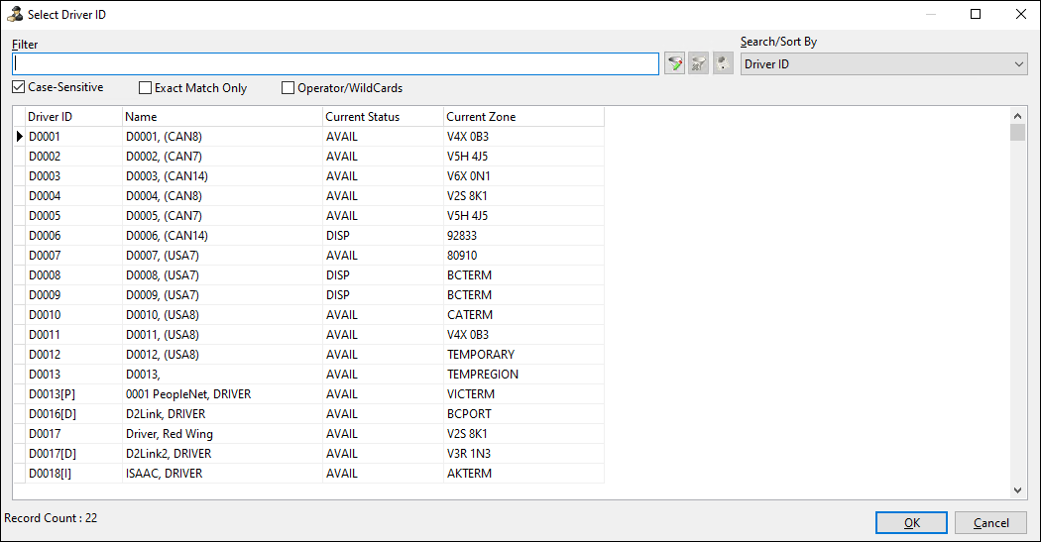The height and width of the screenshot is (542, 1041).
Task: Toggle the Case-Sensitive checkbox
Action: 19,87
